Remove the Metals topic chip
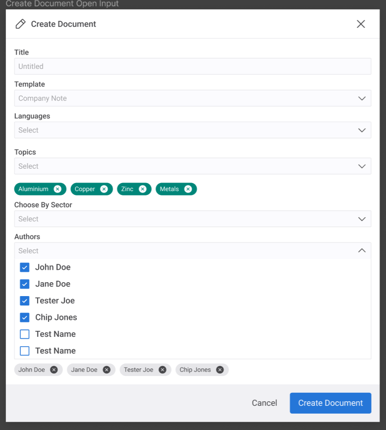The width and height of the screenshot is (386, 430). tap(188, 189)
